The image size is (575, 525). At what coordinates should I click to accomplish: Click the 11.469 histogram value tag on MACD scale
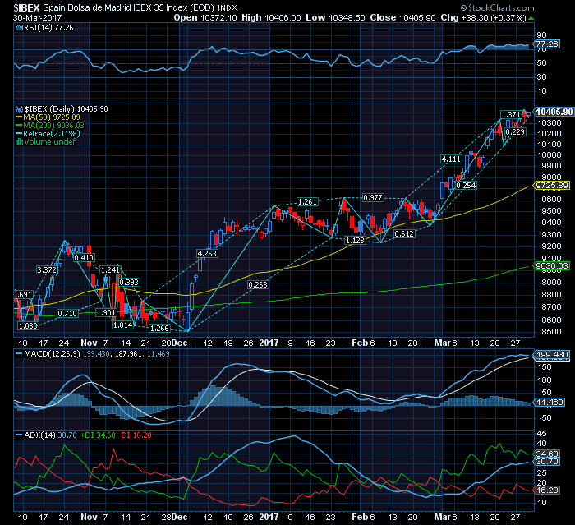click(x=550, y=403)
